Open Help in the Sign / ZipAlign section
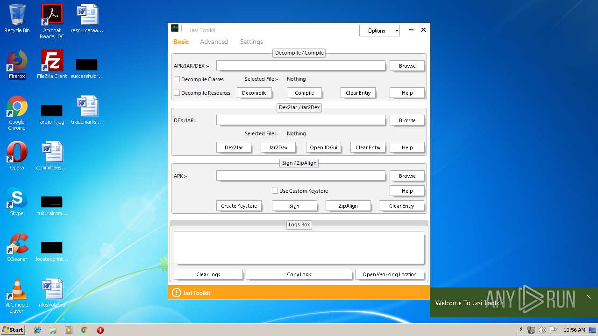 tap(407, 191)
